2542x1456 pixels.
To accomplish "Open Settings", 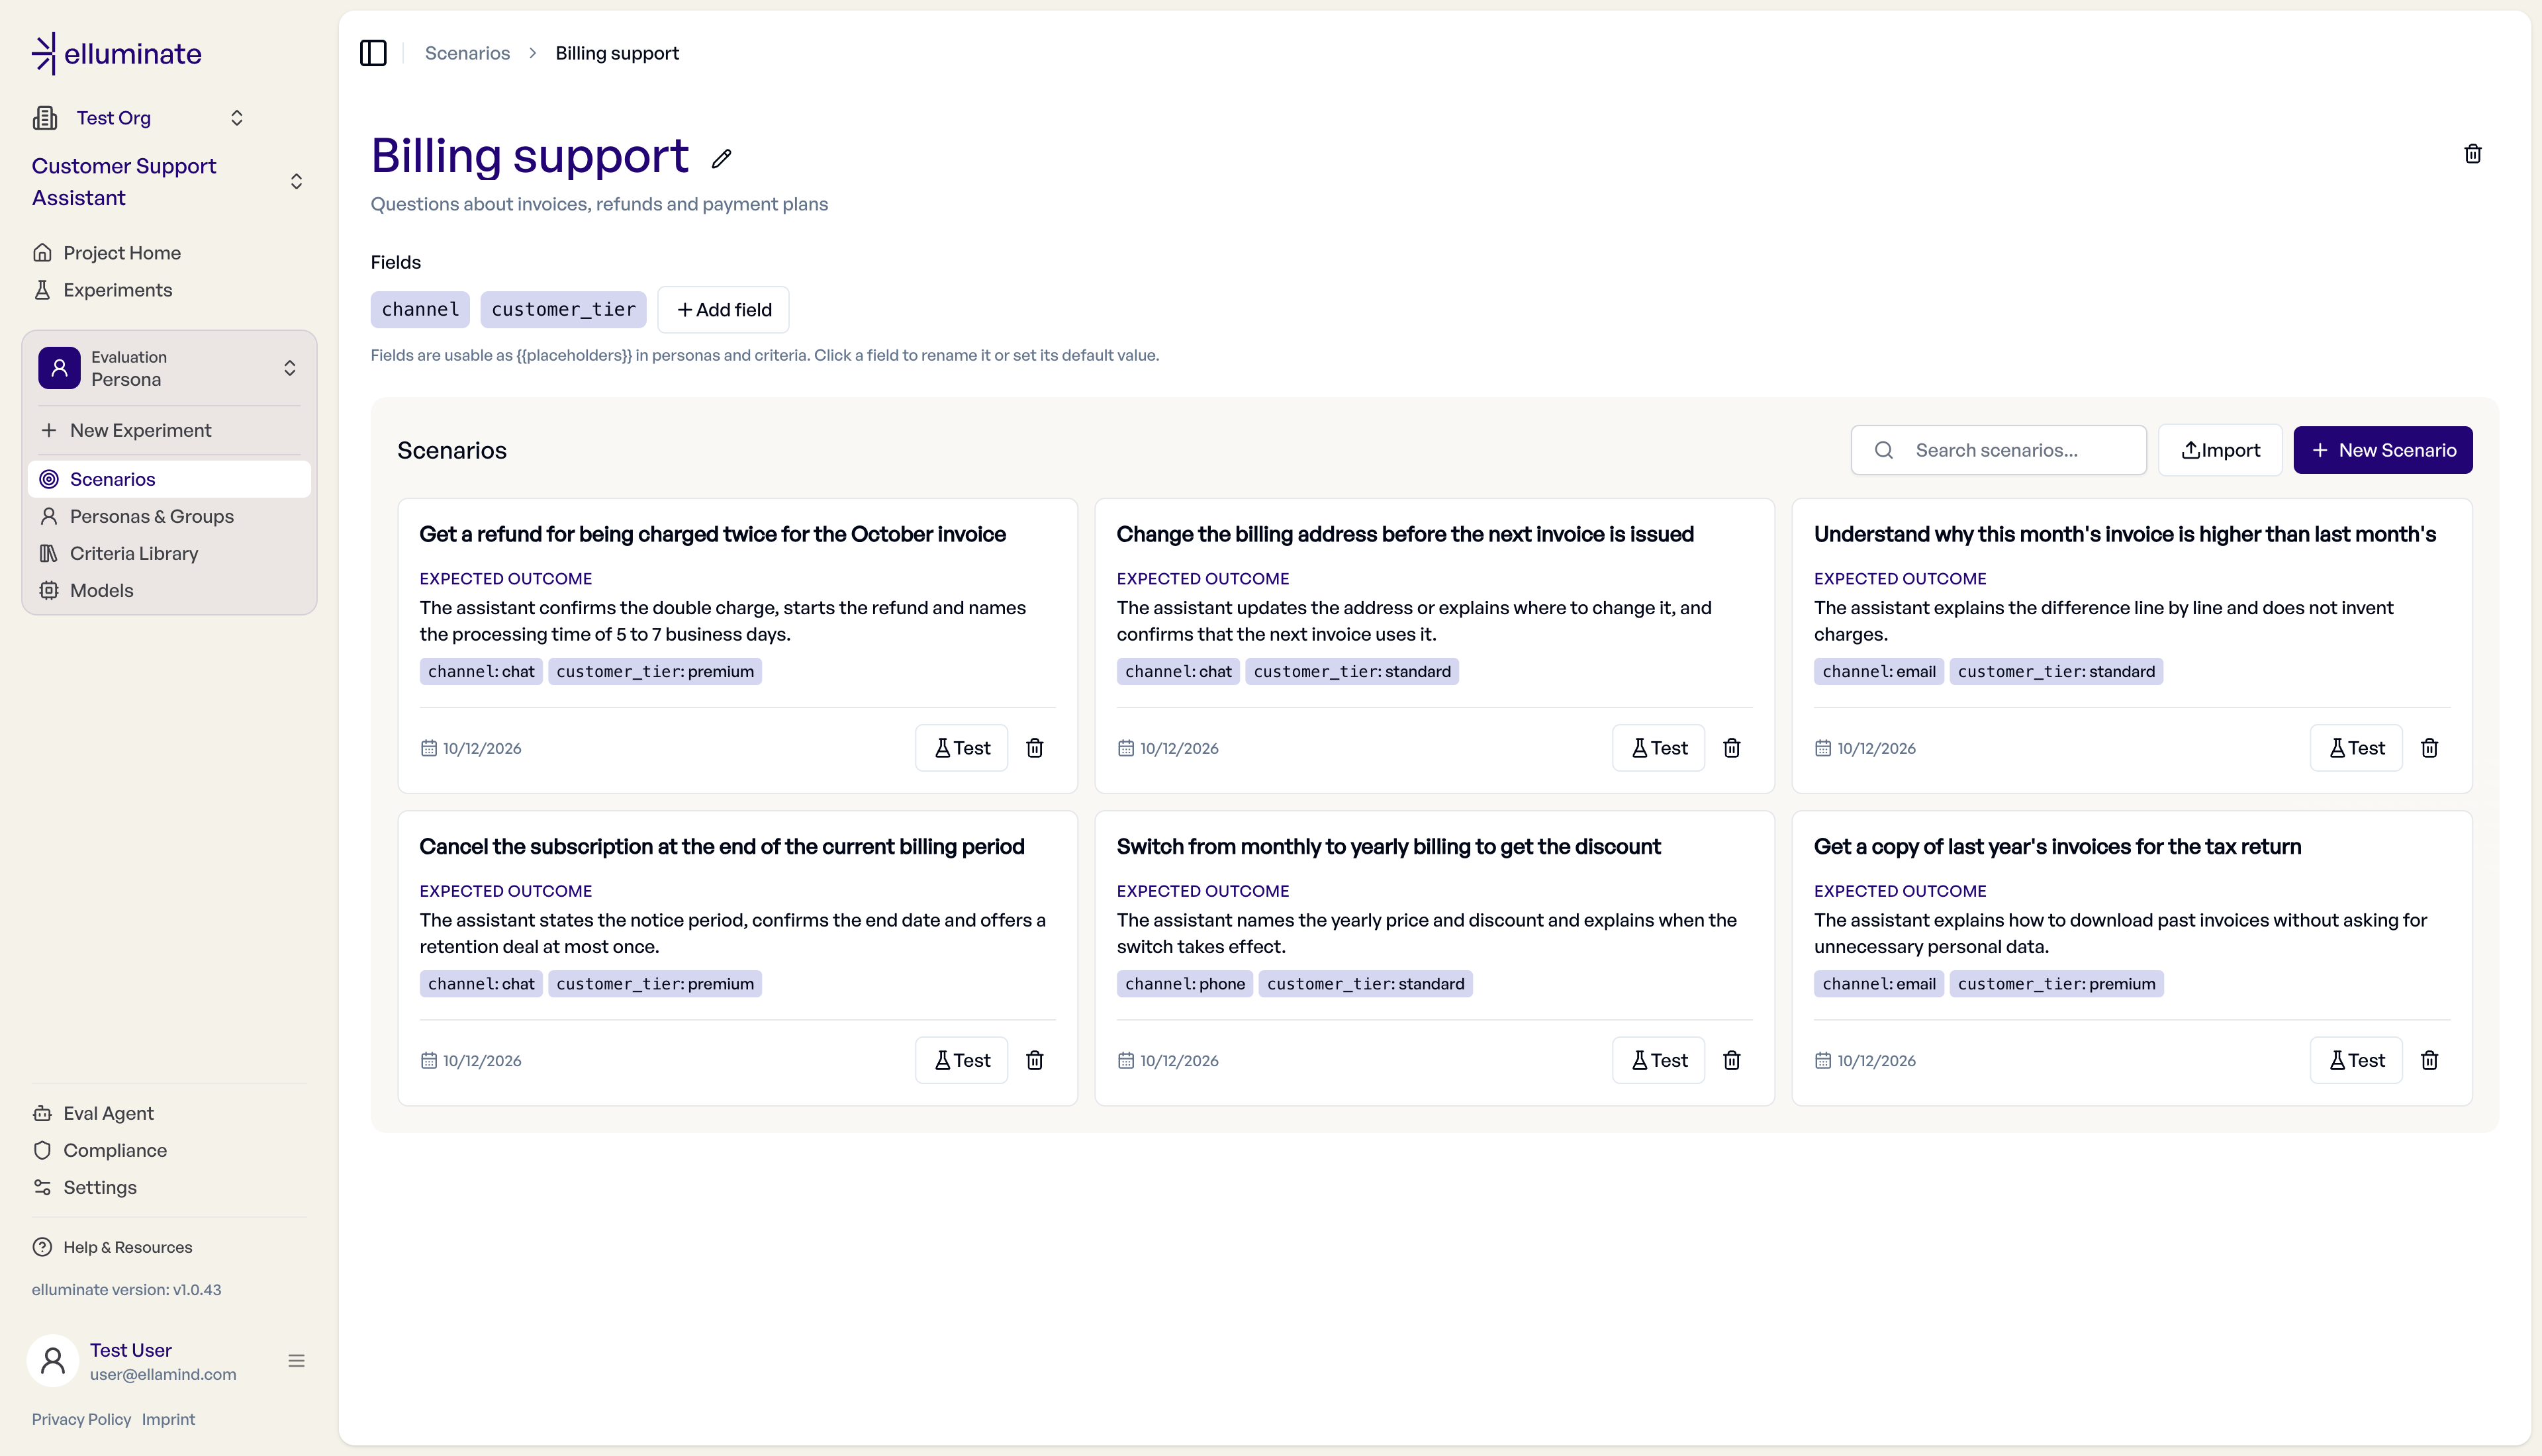I will pos(99,1187).
